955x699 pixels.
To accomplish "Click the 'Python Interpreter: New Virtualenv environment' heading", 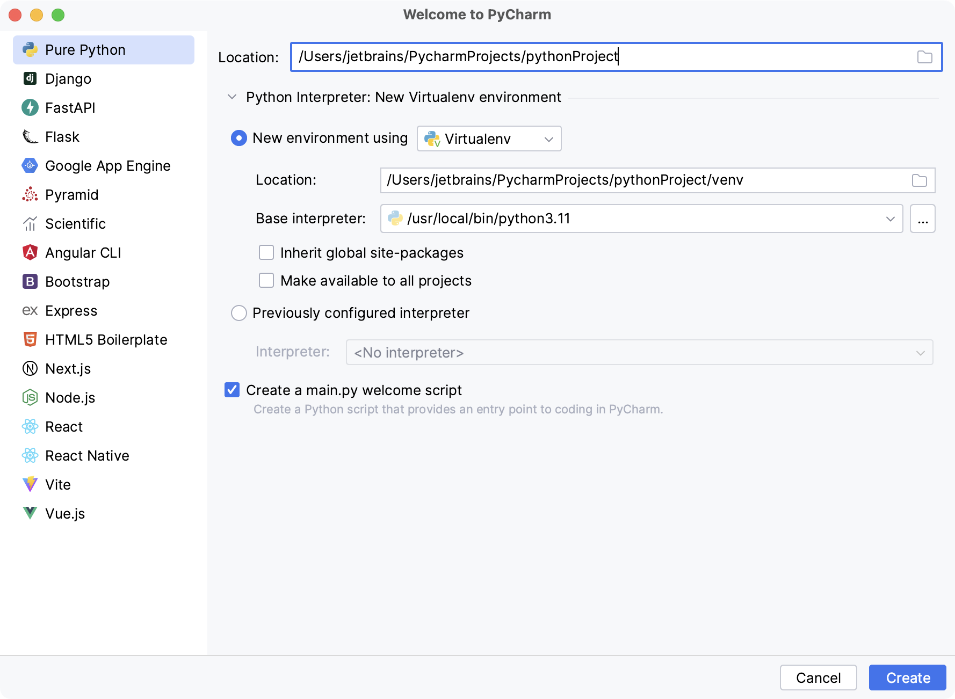I will [x=403, y=97].
